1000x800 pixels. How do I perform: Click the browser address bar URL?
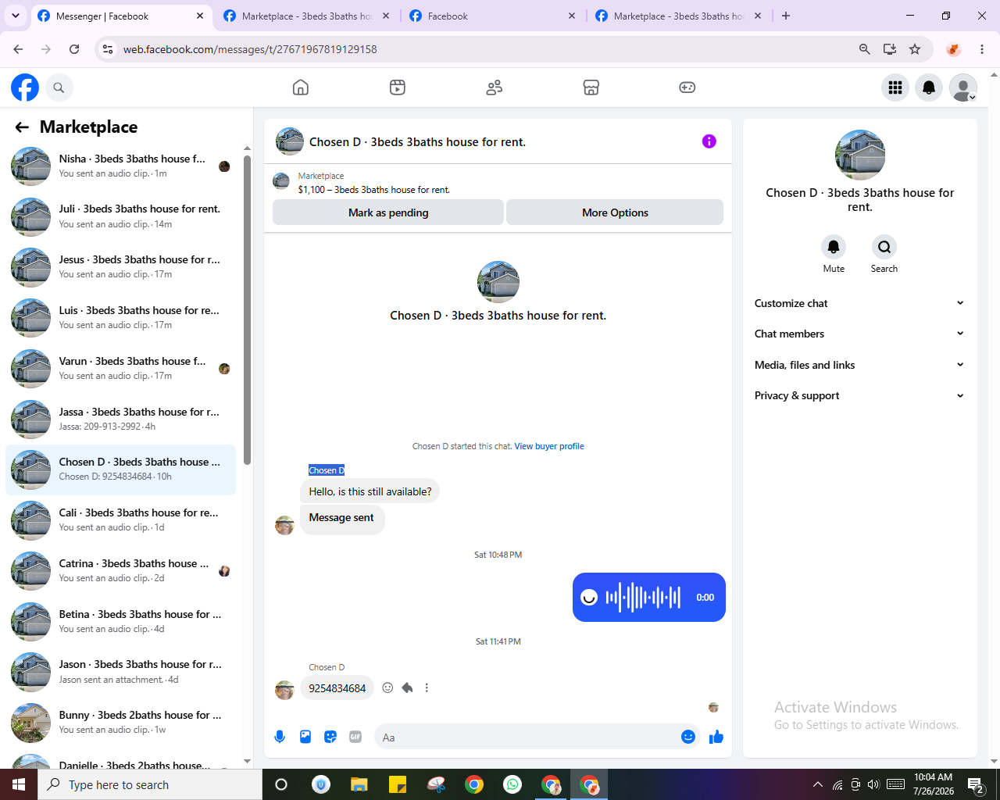[250, 49]
